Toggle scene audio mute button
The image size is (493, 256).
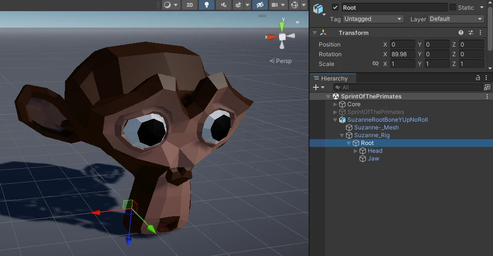224,5
